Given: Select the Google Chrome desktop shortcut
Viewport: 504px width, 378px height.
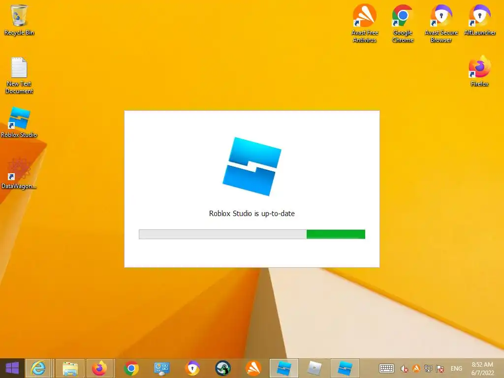Looking at the screenshot, I should [403, 23].
